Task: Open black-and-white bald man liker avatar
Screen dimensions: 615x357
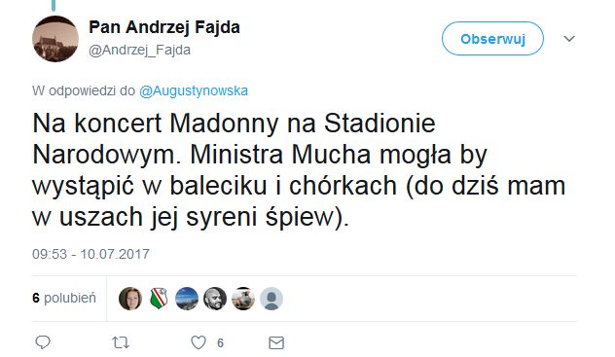Action: (x=215, y=299)
